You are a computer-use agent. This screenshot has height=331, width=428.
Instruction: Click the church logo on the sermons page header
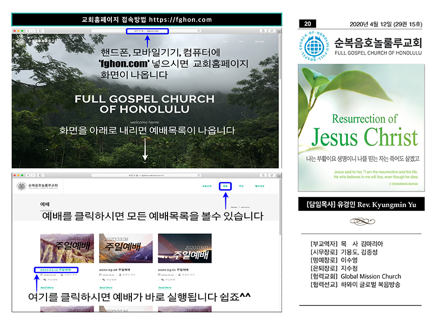(x=37, y=186)
